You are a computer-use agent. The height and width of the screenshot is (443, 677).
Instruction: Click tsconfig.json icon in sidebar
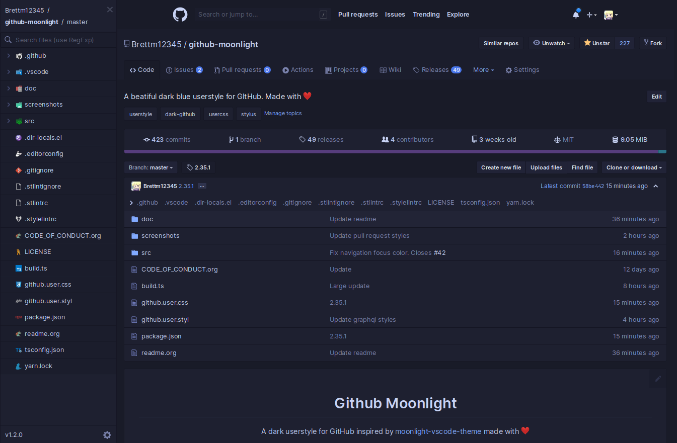[19, 350]
